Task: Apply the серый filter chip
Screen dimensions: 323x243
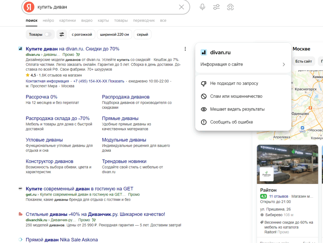Action: [x=142, y=34]
